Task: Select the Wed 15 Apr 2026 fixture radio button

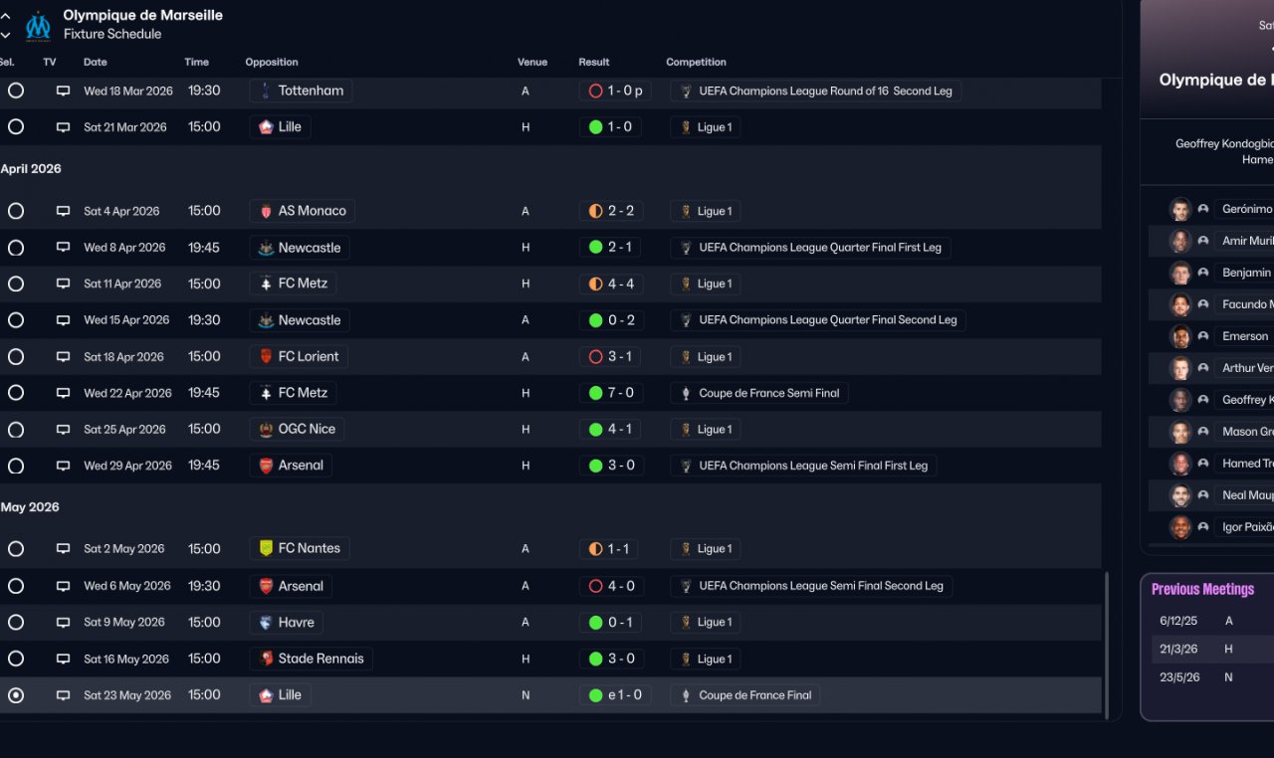Action: [x=16, y=320]
